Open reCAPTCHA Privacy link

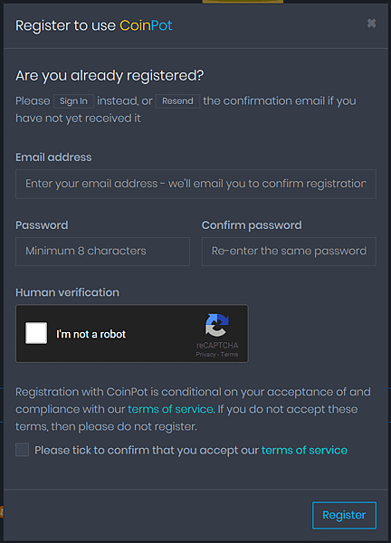[x=205, y=354]
